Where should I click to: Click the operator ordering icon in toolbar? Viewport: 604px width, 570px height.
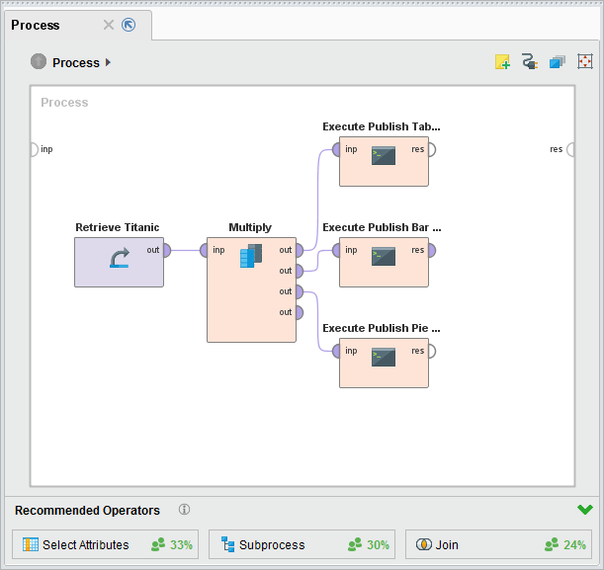[558, 62]
